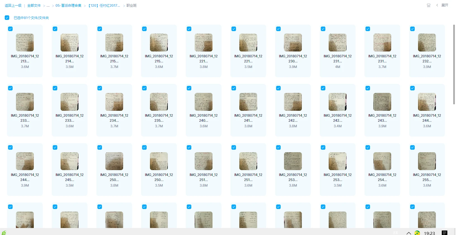Image resolution: width=456 pixels, height=235 pixels.
Task: Open thumbnail of 221... 3.8M image
Action: [x=204, y=43]
